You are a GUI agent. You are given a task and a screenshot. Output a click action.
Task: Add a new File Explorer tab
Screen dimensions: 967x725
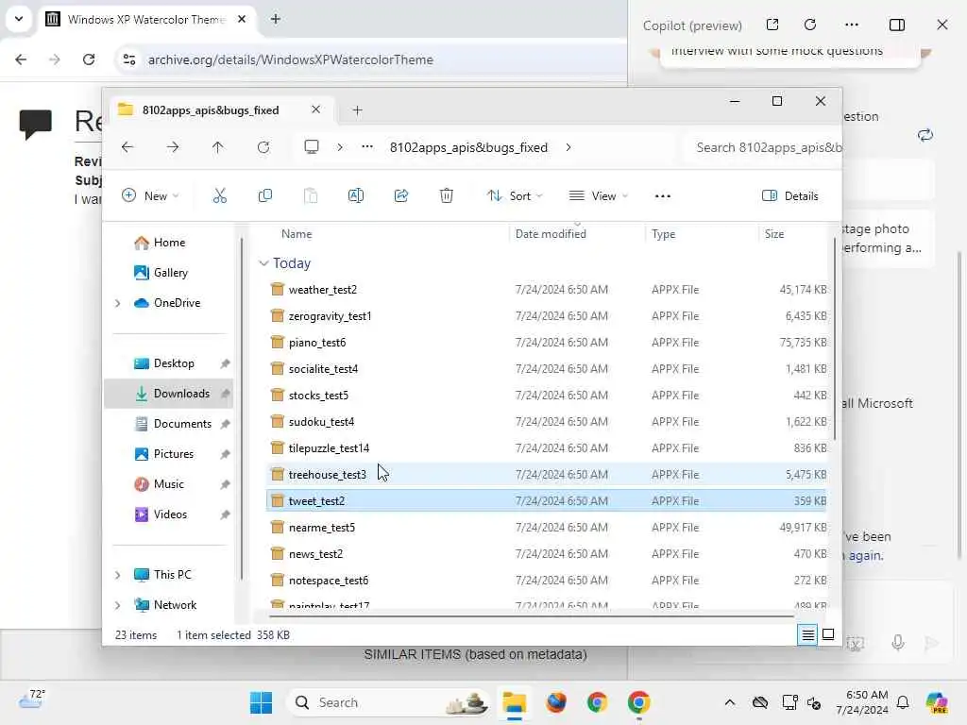click(x=357, y=110)
